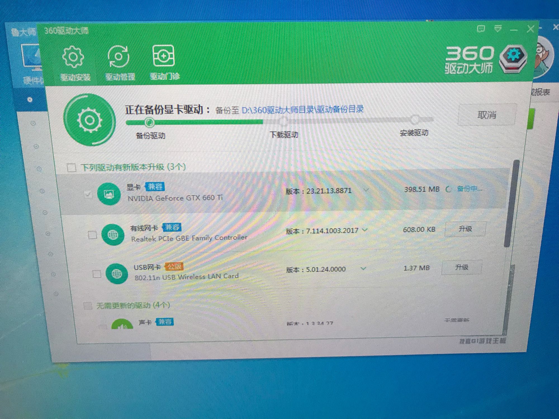This screenshot has height=419, width=559.
Task: Expand version dropdown for 7.114.1003.2017
Action: (364, 230)
